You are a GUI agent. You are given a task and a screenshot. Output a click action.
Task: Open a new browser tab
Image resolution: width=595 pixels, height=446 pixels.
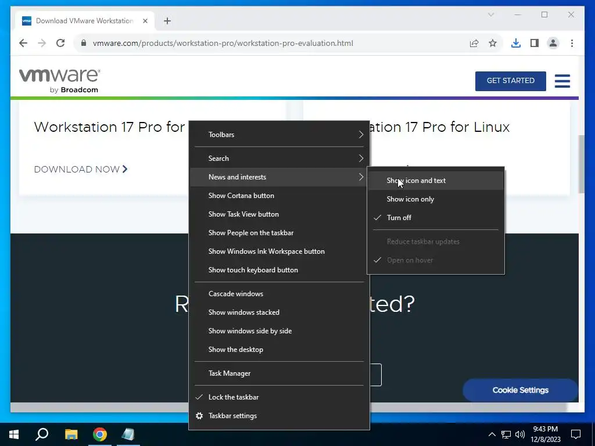tap(167, 21)
